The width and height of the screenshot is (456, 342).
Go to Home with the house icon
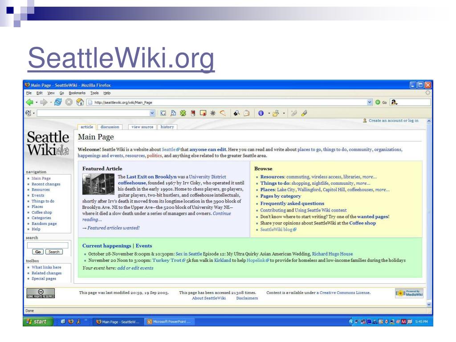coord(80,102)
